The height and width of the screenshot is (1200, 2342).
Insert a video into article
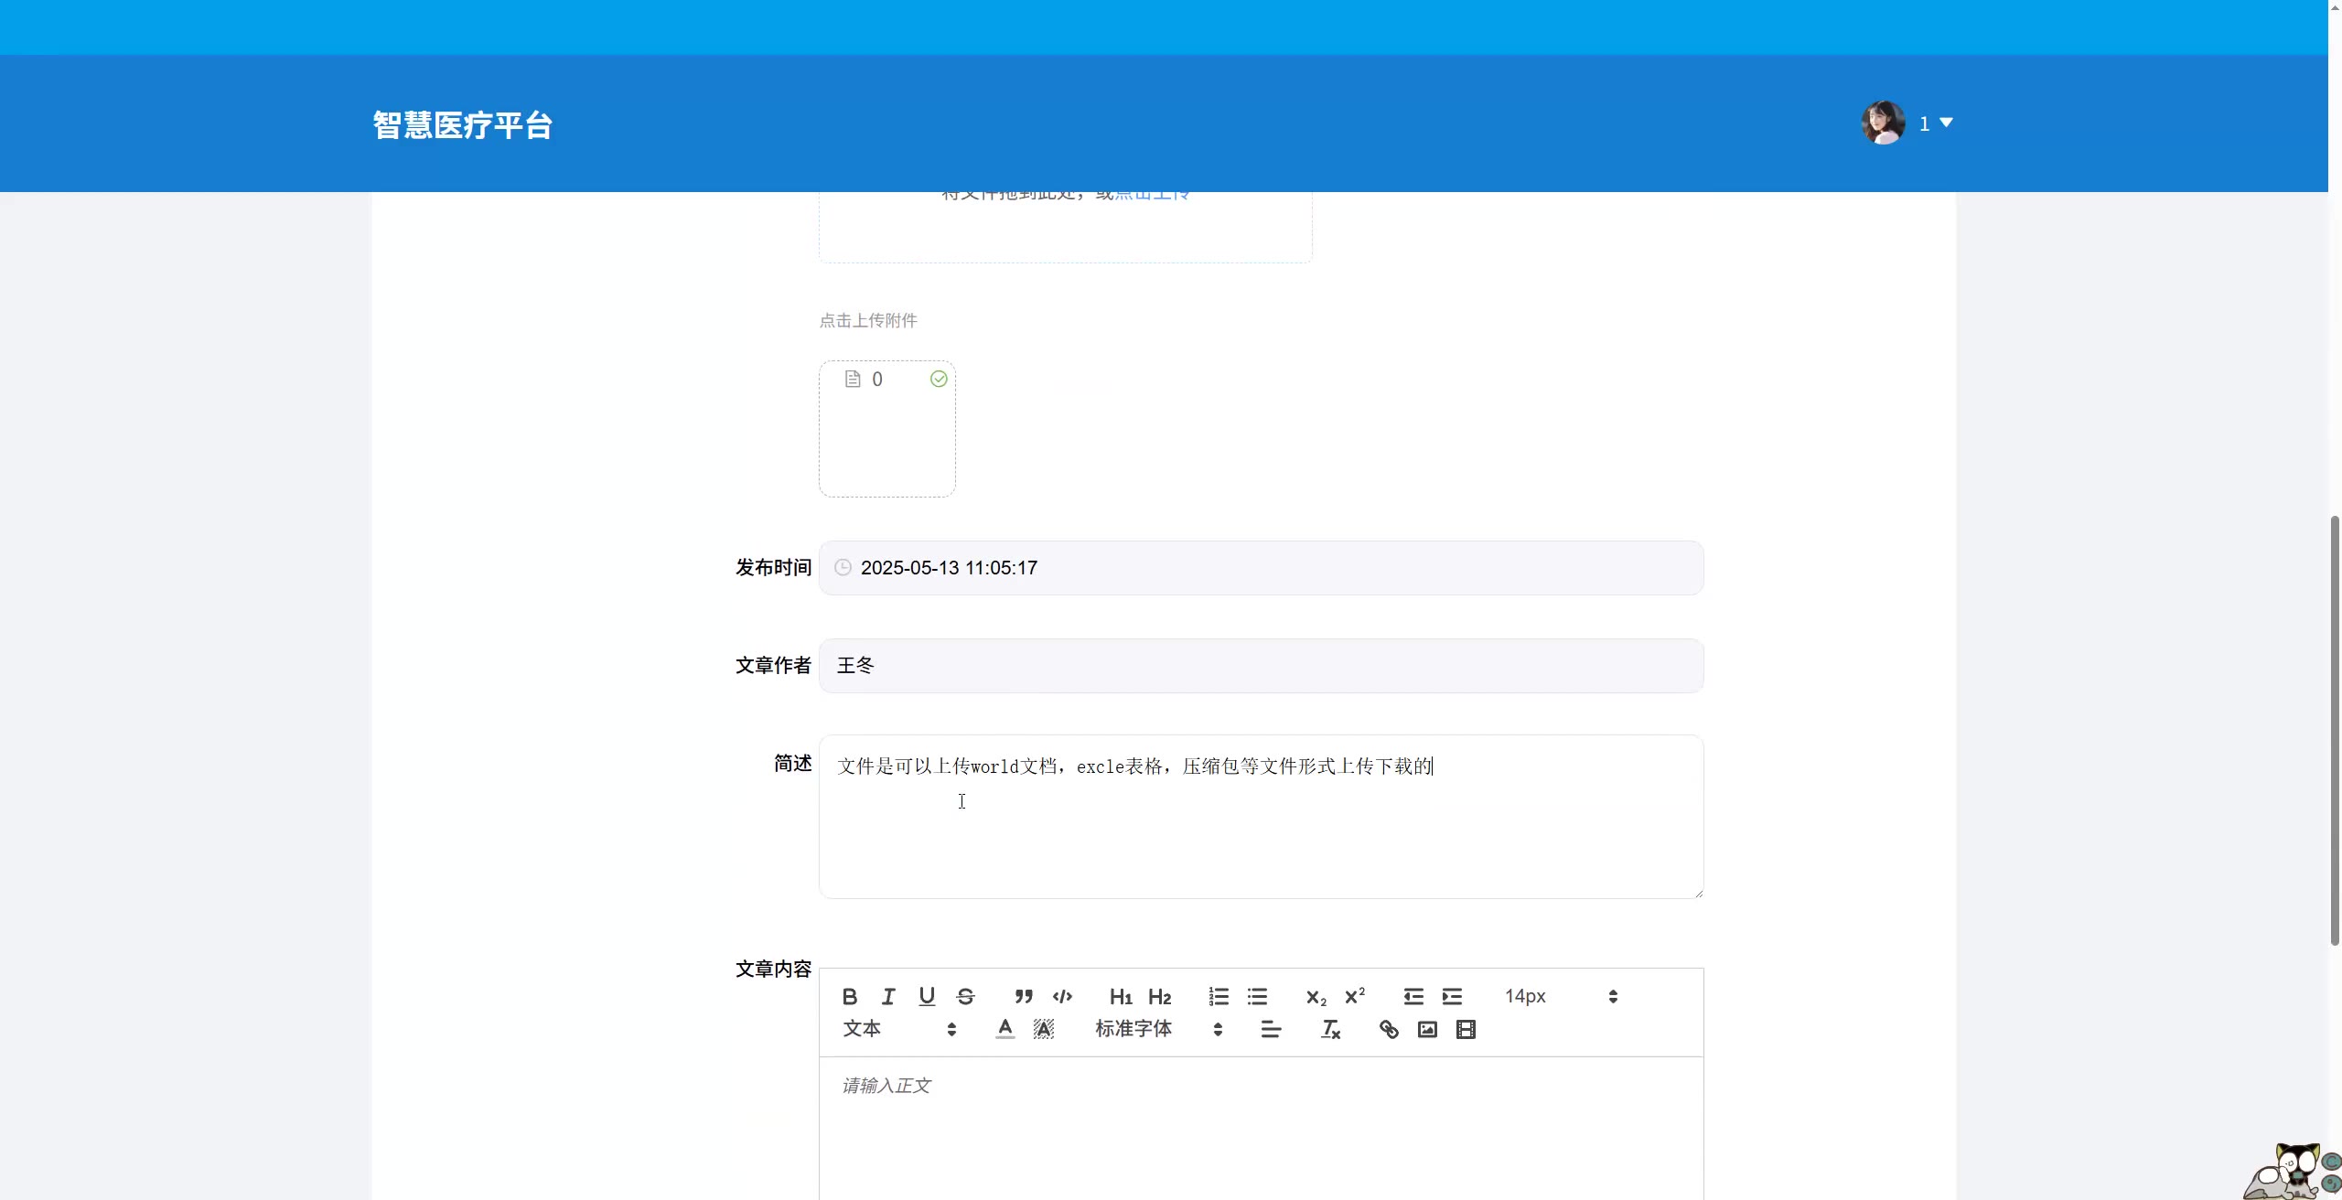pos(1466,1029)
